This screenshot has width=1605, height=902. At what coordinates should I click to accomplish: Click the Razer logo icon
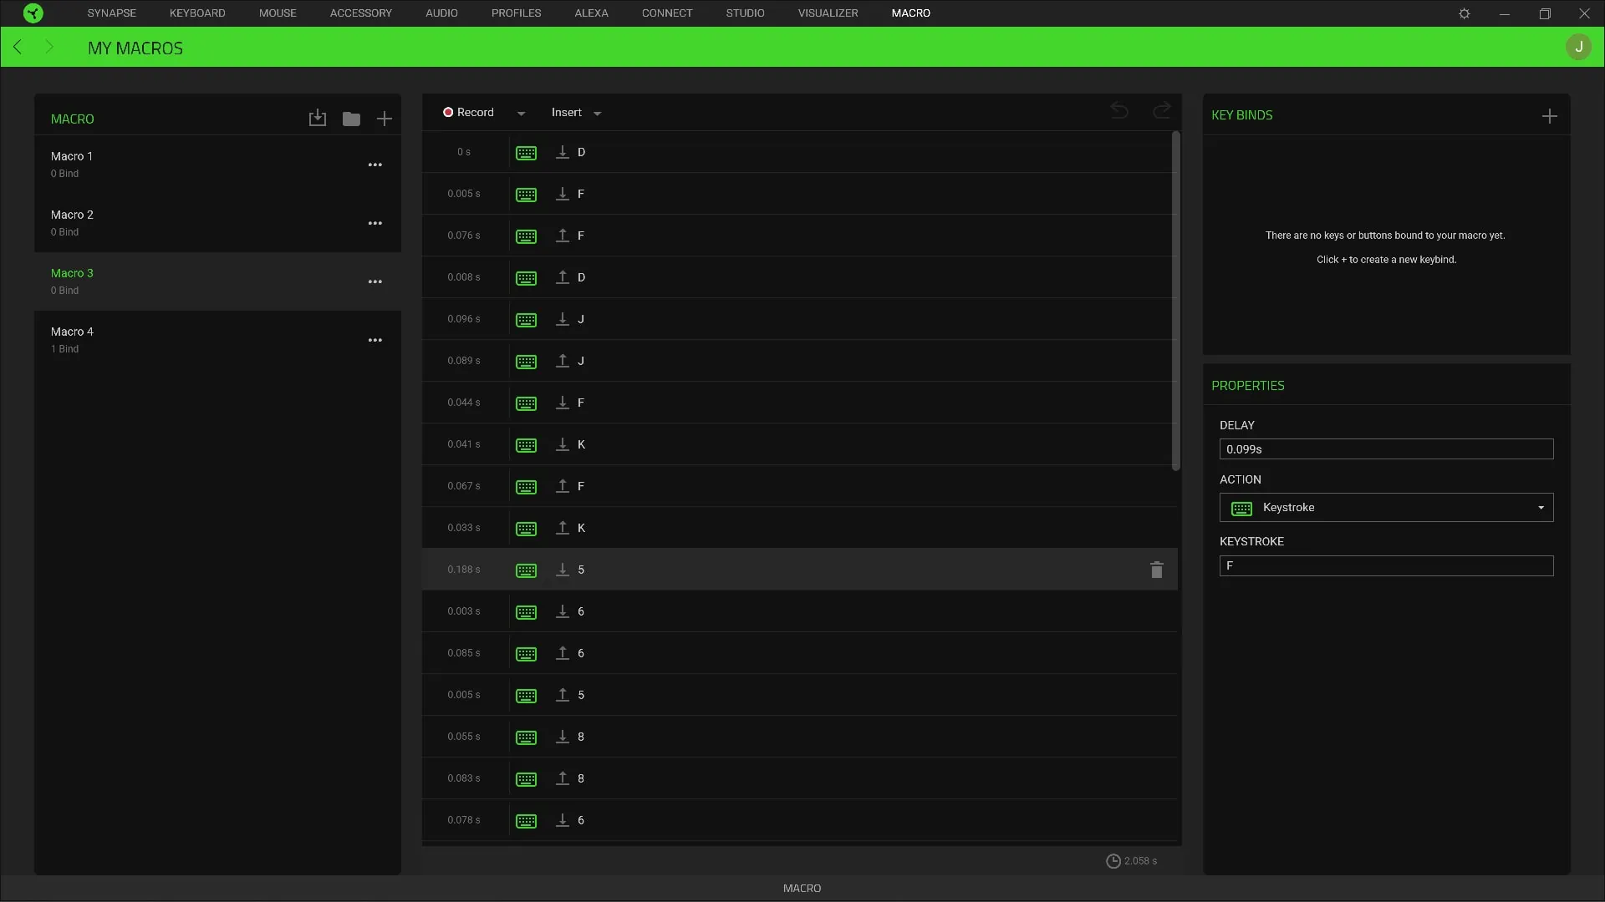pos(33,13)
